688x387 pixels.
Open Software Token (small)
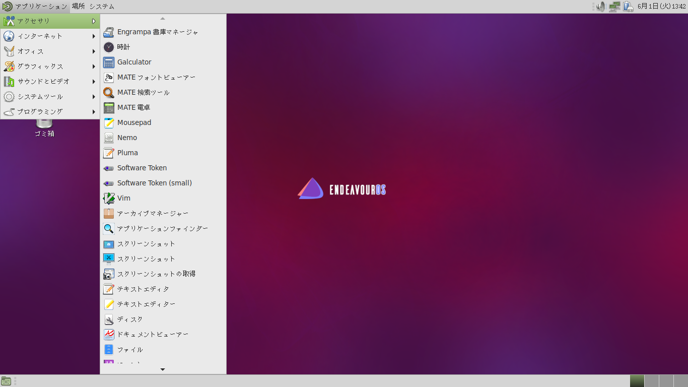(163, 183)
